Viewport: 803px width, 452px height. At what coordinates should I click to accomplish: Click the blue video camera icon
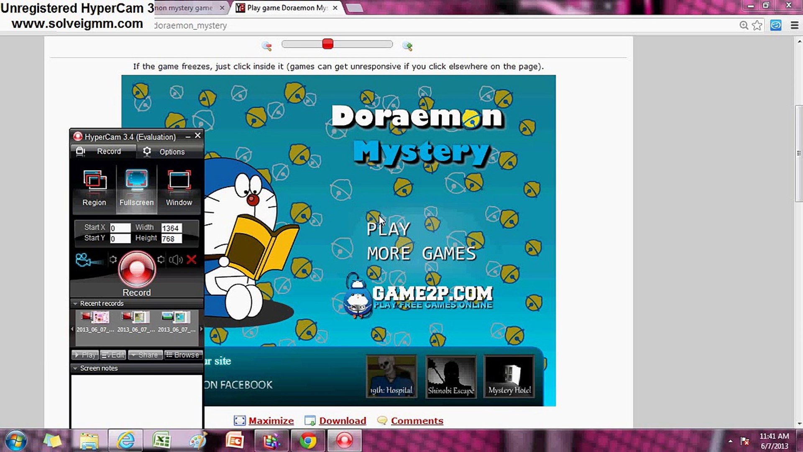pyautogui.click(x=88, y=260)
